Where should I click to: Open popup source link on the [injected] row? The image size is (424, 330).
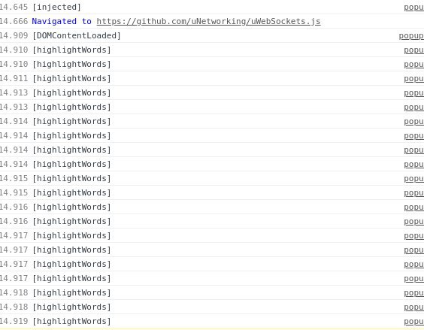click(x=414, y=8)
